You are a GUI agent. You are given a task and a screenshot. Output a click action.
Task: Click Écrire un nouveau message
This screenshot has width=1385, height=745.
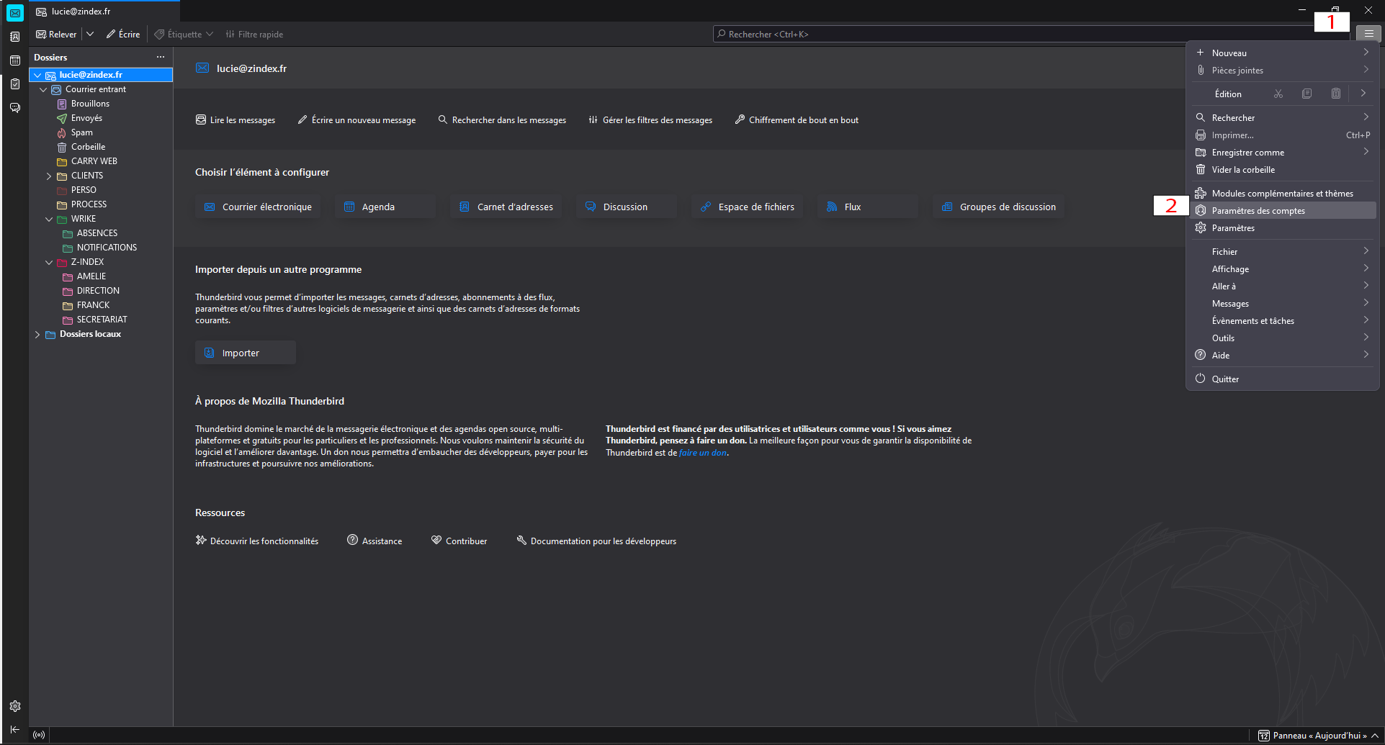[x=357, y=120]
